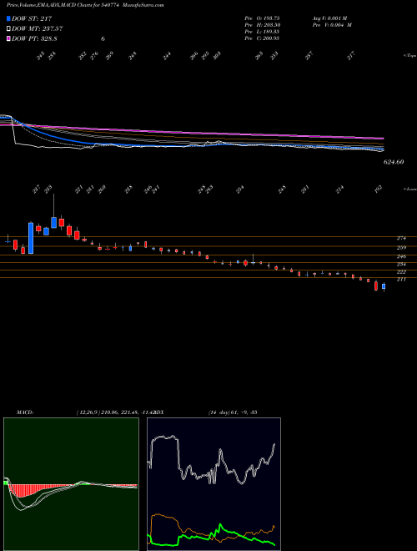
Task: Click the 'Pre L: 189.35' value
Action: pos(262,31)
